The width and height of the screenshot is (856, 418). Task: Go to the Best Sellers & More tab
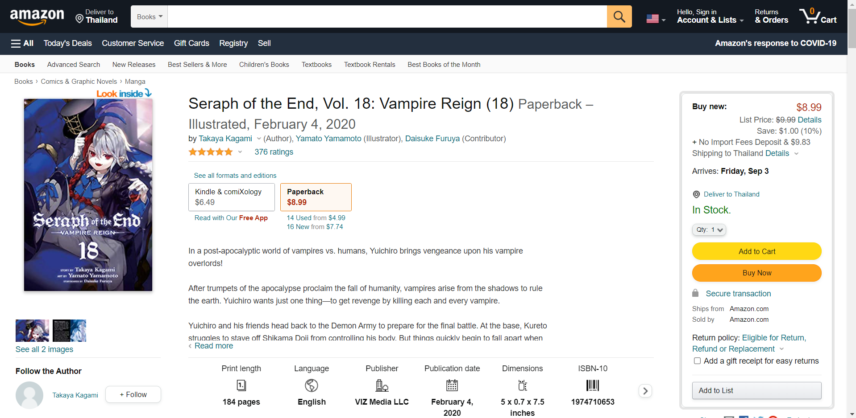point(197,65)
